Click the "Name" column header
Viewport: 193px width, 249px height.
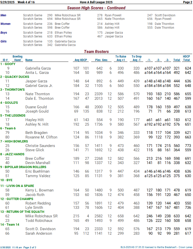29,60
